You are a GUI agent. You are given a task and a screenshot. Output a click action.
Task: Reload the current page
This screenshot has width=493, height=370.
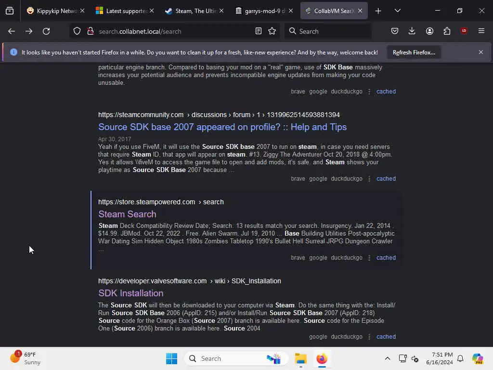(x=46, y=31)
